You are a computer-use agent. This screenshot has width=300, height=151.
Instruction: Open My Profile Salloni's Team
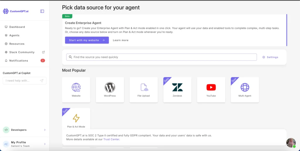coord(25,144)
